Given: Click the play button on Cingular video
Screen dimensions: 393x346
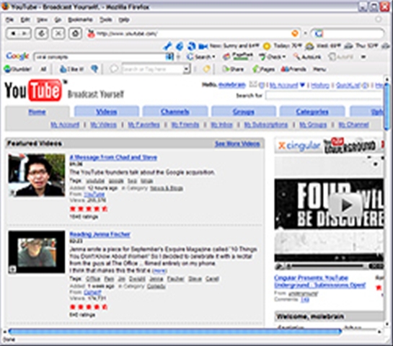Looking at the screenshot, I should (x=346, y=205).
